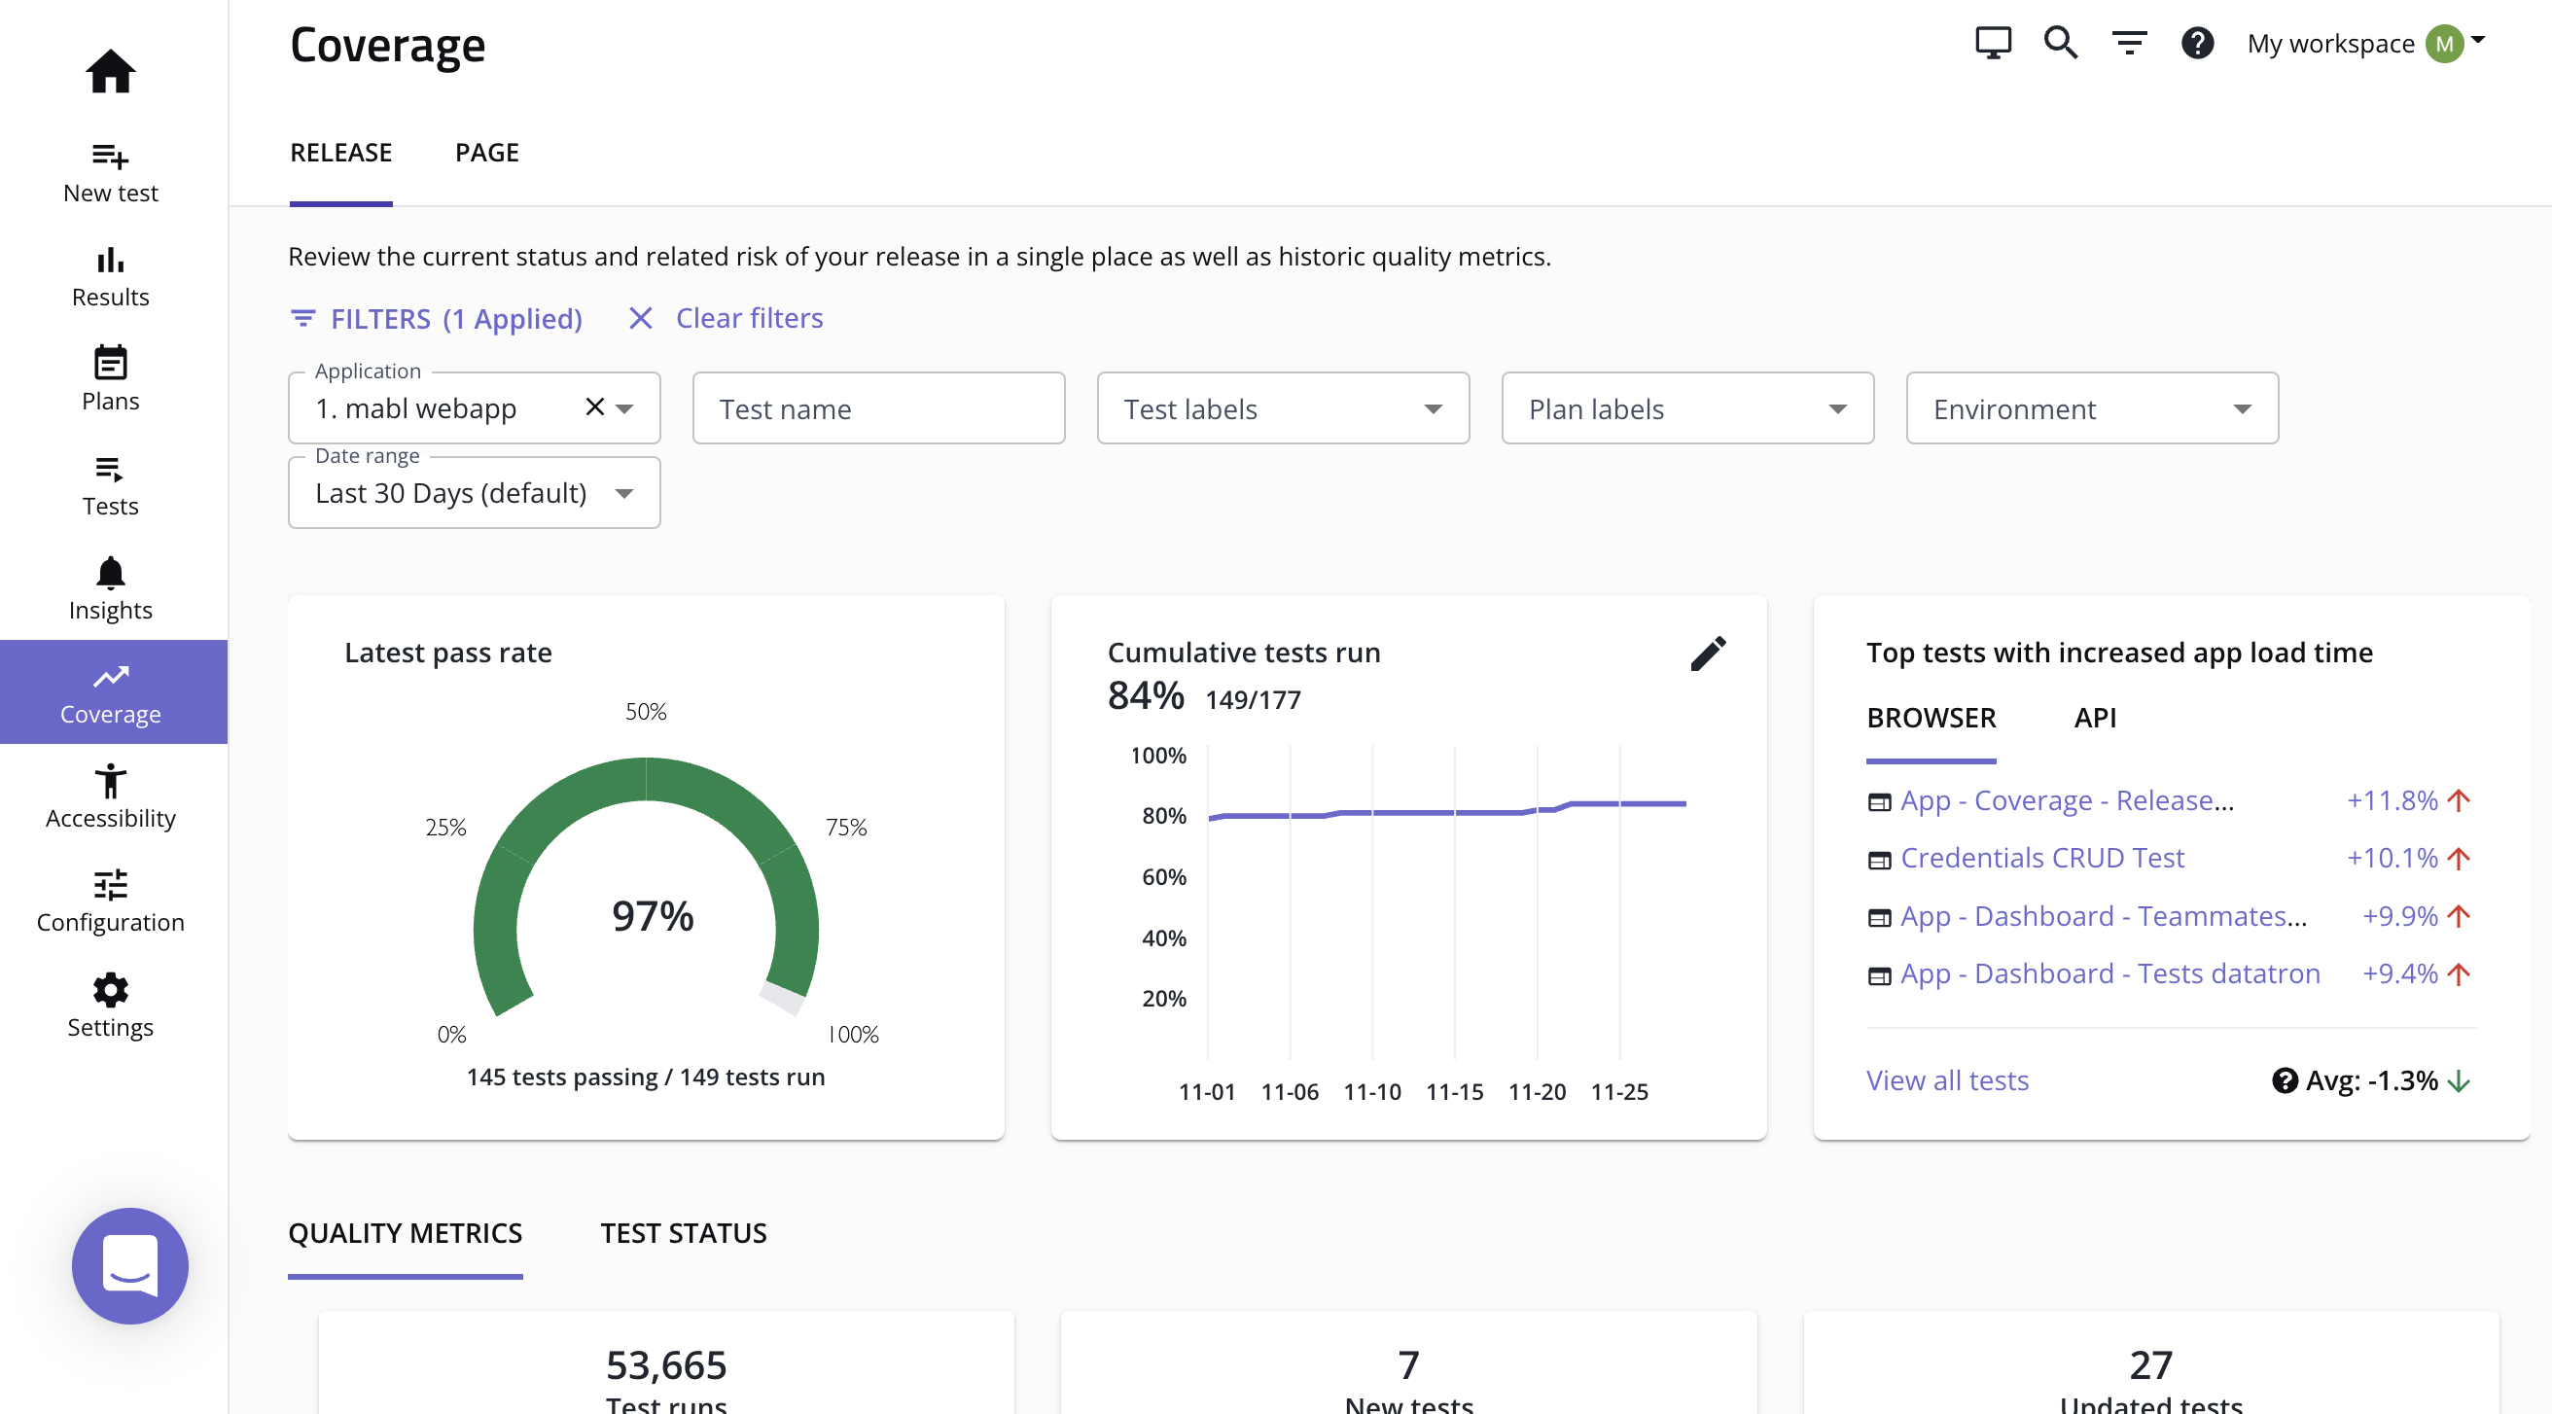This screenshot has width=2552, height=1414.
Task: Open the New test sidebar item
Action: tap(110, 171)
